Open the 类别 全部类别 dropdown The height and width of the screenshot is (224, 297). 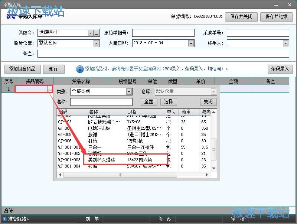pyautogui.click(x=129, y=92)
